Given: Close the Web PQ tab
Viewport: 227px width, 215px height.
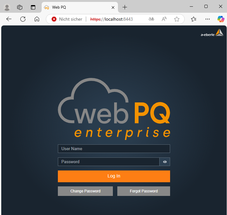Looking at the screenshot, I should 113,7.
